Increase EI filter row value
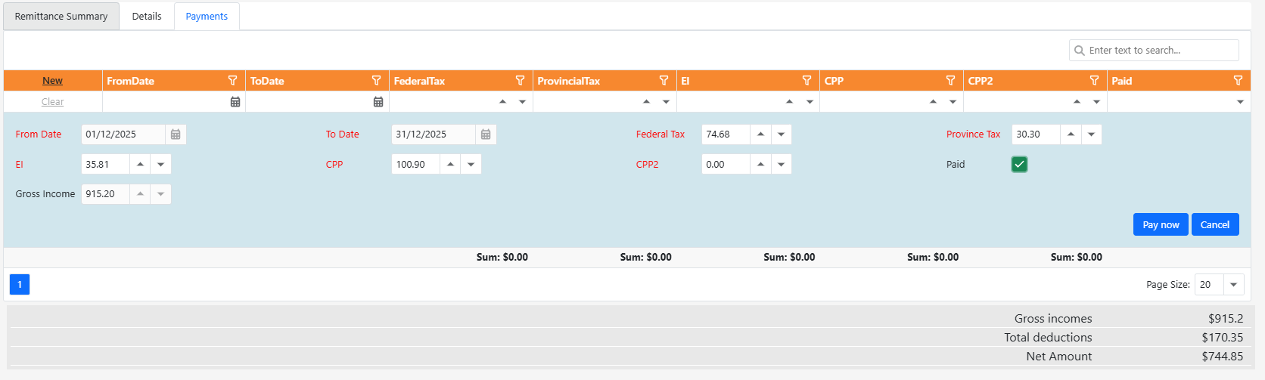Image resolution: width=1265 pixels, height=380 pixels. 789,101
